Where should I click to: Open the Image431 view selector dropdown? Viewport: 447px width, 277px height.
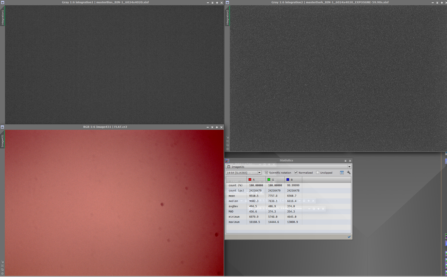[288, 167]
